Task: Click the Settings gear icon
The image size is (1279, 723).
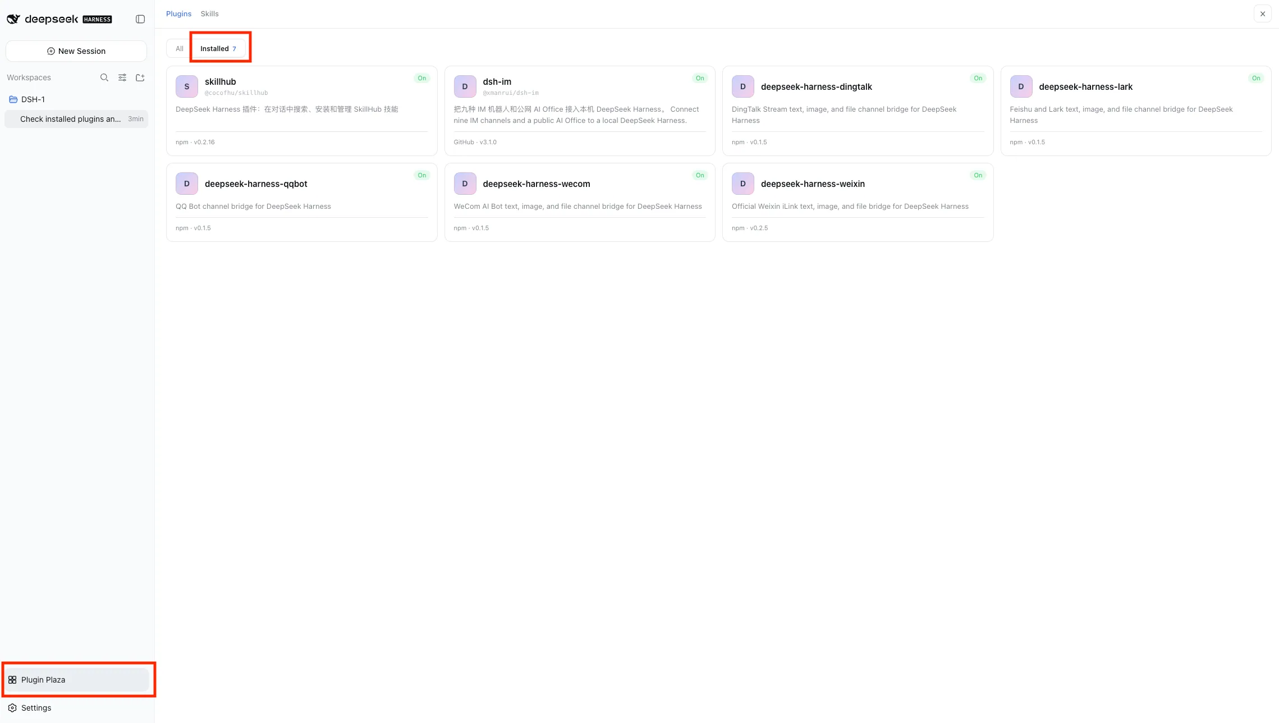Action: (x=12, y=708)
